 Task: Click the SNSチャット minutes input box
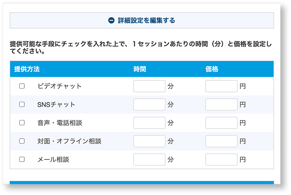[x=149, y=104]
